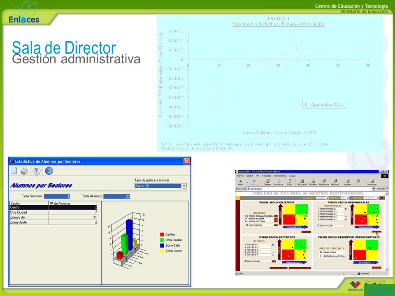Click the red Centro legend swatch

[x=162, y=234]
